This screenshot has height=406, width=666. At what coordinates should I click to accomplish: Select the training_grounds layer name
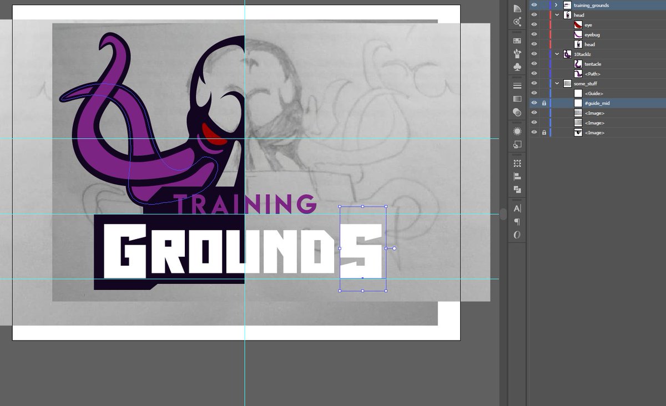(x=591, y=6)
